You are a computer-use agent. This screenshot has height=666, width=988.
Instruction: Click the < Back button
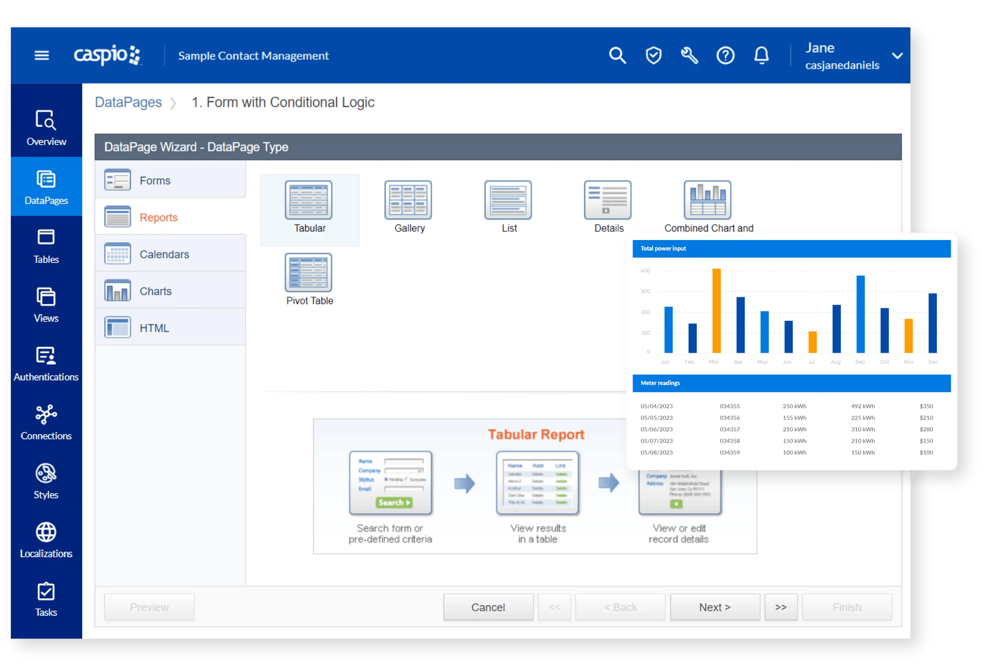pos(620,607)
